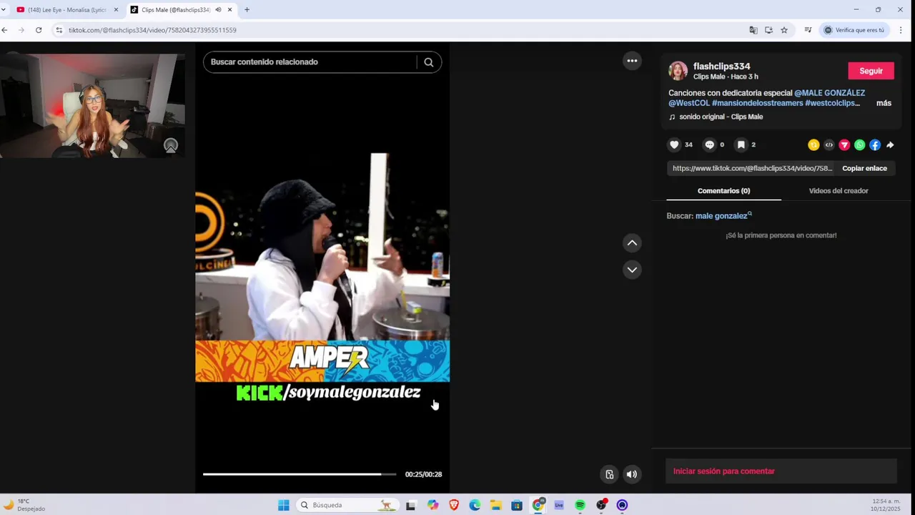This screenshot has height=515, width=915.
Task: Toggle auto-scroll icon beside volume
Action: (x=610, y=474)
